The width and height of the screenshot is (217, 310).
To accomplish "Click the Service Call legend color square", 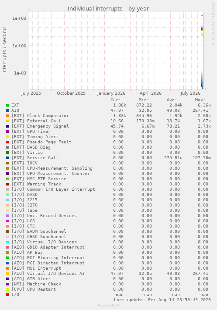I will click(7, 158).
